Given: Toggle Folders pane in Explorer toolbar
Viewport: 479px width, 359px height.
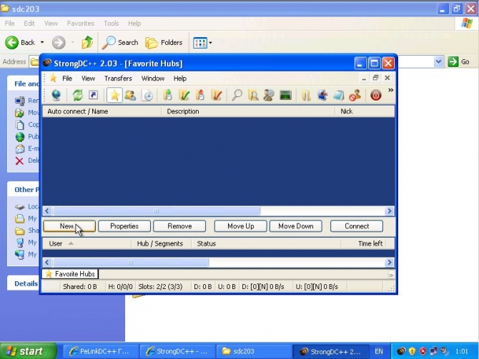Looking at the screenshot, I should 164,42.
